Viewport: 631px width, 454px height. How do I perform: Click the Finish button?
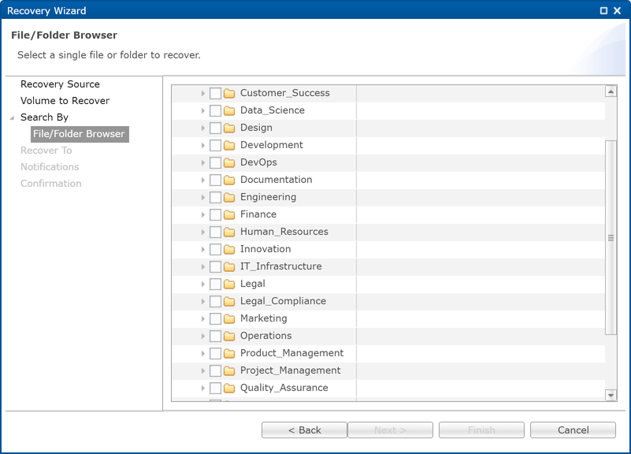tap(481, 430)
